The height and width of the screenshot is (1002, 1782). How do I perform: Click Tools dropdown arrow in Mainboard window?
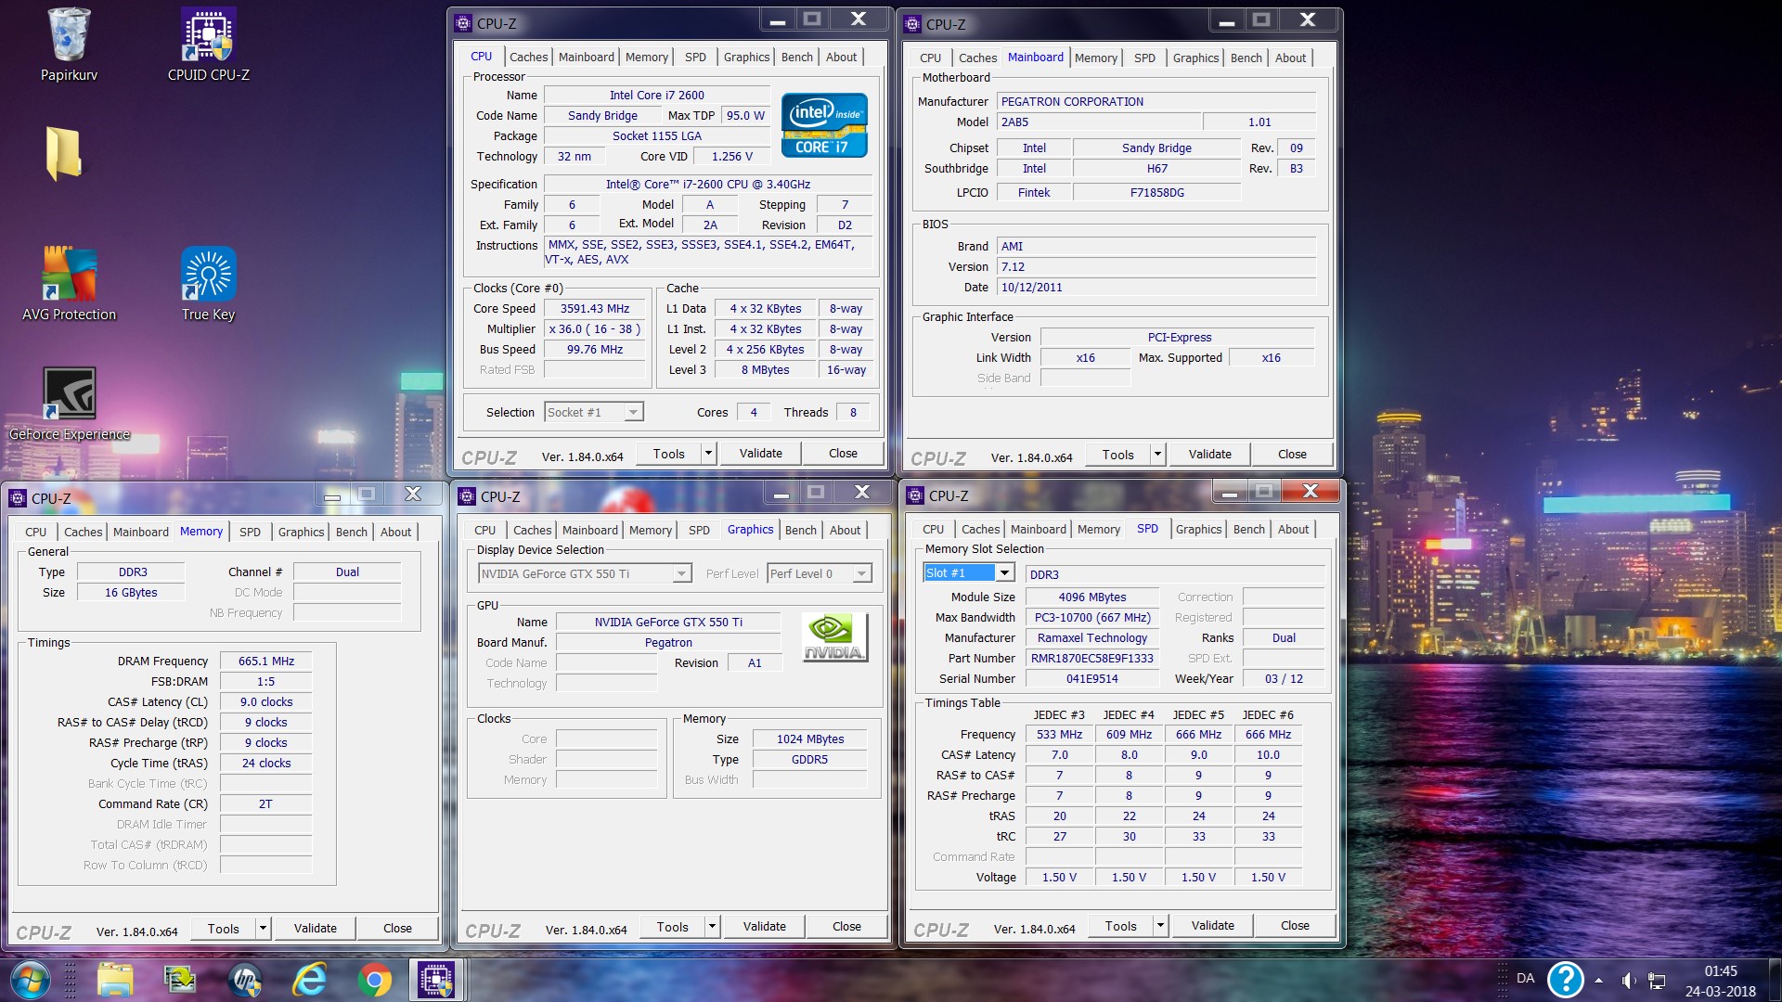coord(1157,455)
